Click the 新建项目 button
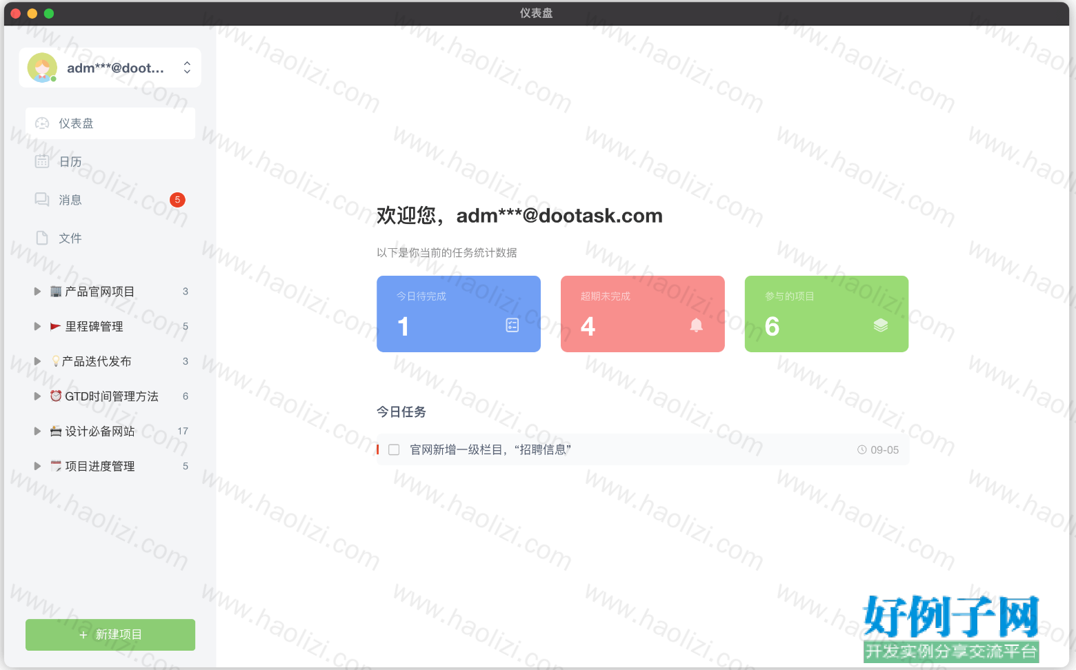 coord(110,635)
